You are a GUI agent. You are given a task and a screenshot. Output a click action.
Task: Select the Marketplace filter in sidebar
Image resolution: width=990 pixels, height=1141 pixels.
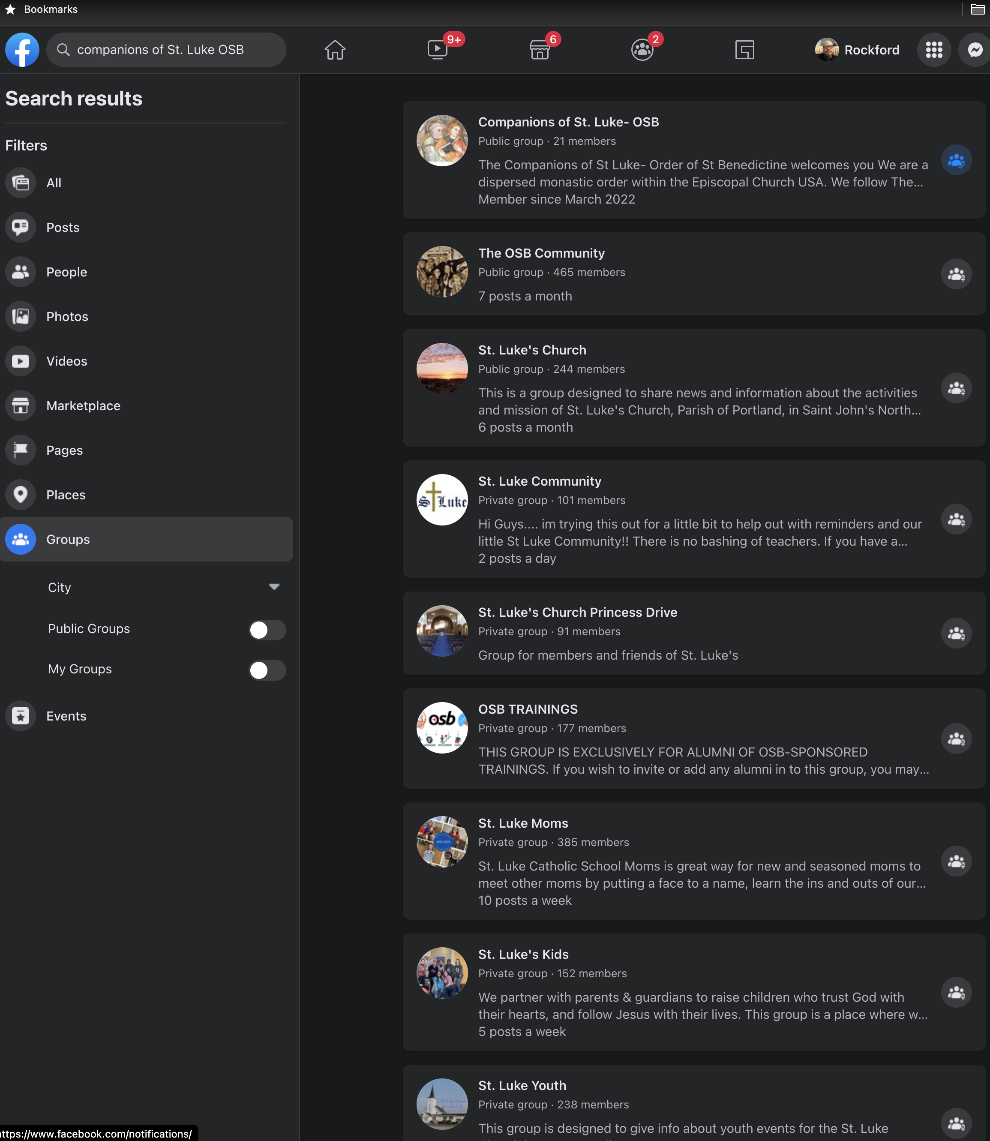click(147, 405)
